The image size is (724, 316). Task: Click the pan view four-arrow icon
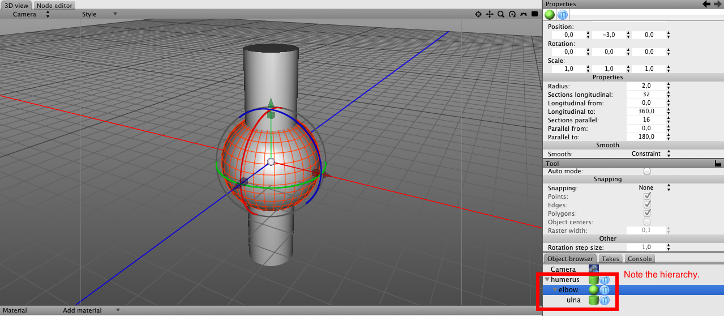click(489, 14)
